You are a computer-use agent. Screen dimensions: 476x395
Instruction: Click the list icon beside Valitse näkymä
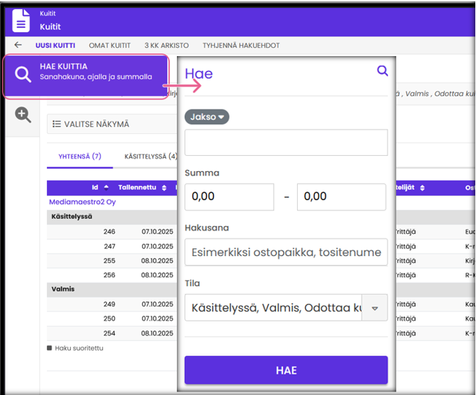(x=57, y=124)
